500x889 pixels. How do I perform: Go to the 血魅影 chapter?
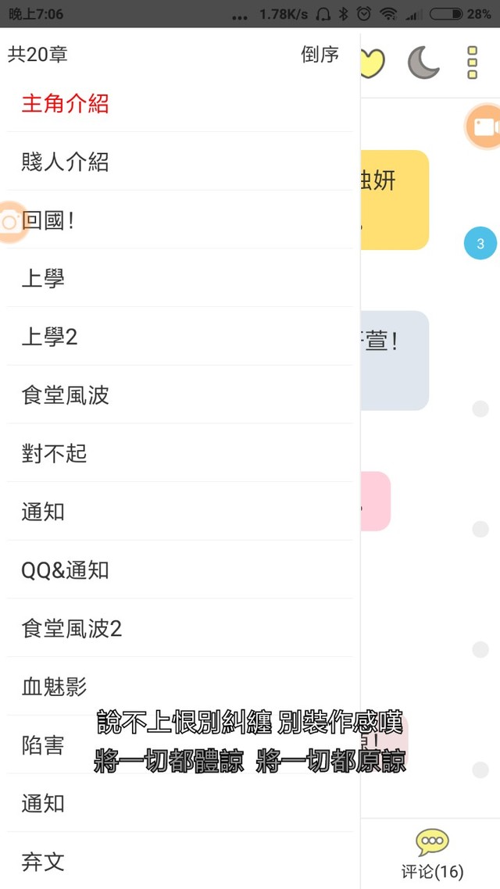tap(54, 687)
